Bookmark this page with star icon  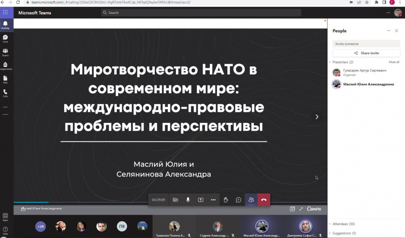(x=367, y=2)
